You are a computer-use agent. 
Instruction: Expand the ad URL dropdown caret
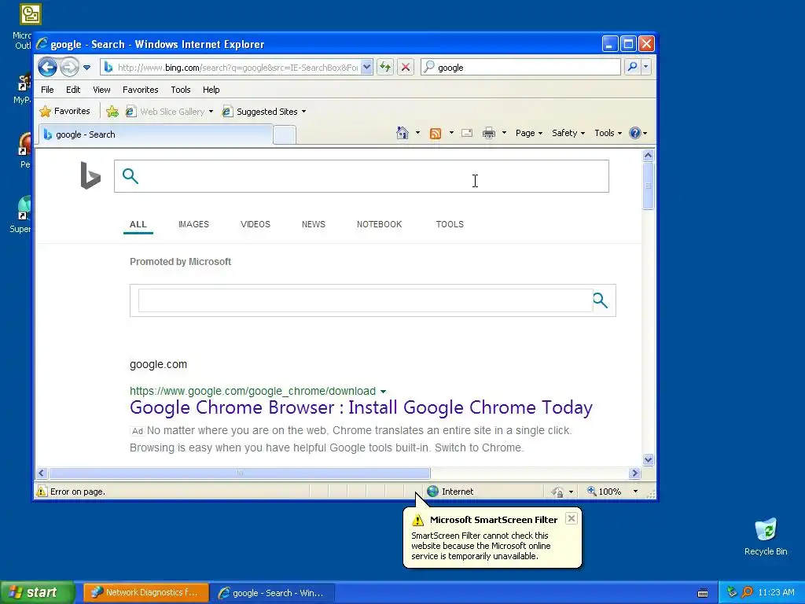click(383, 392)
